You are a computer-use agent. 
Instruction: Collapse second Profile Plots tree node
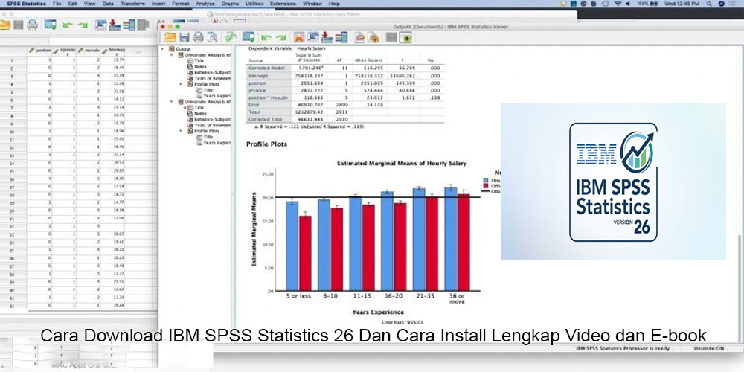click(180, 131)
